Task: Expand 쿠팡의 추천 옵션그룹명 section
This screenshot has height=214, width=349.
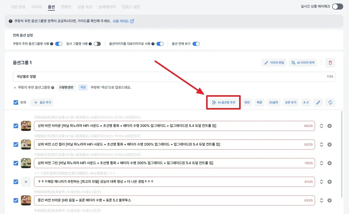Action: click(x=15, y=88)
